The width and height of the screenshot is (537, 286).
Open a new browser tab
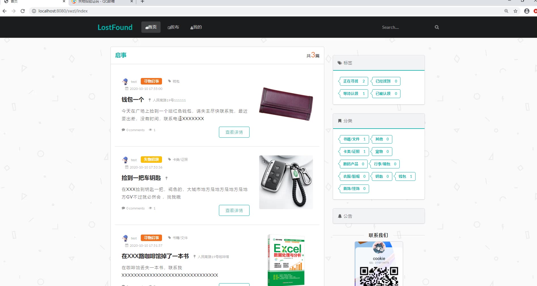click(x=142, y=1)
